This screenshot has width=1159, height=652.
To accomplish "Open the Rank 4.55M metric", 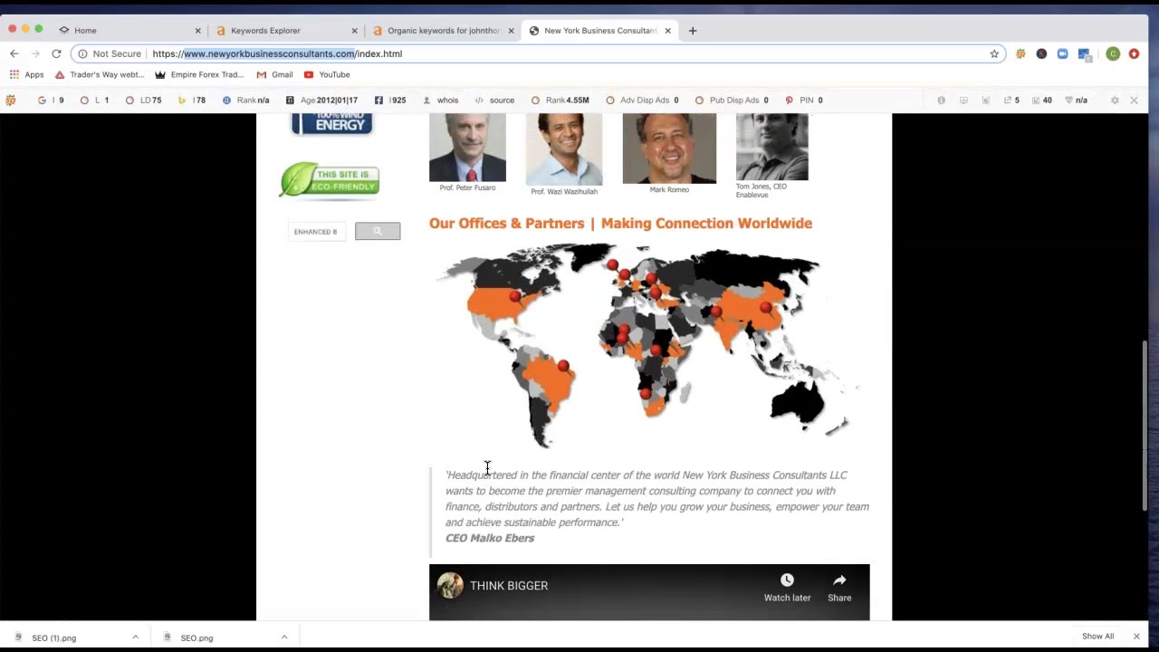I will [x=560, y=101].
